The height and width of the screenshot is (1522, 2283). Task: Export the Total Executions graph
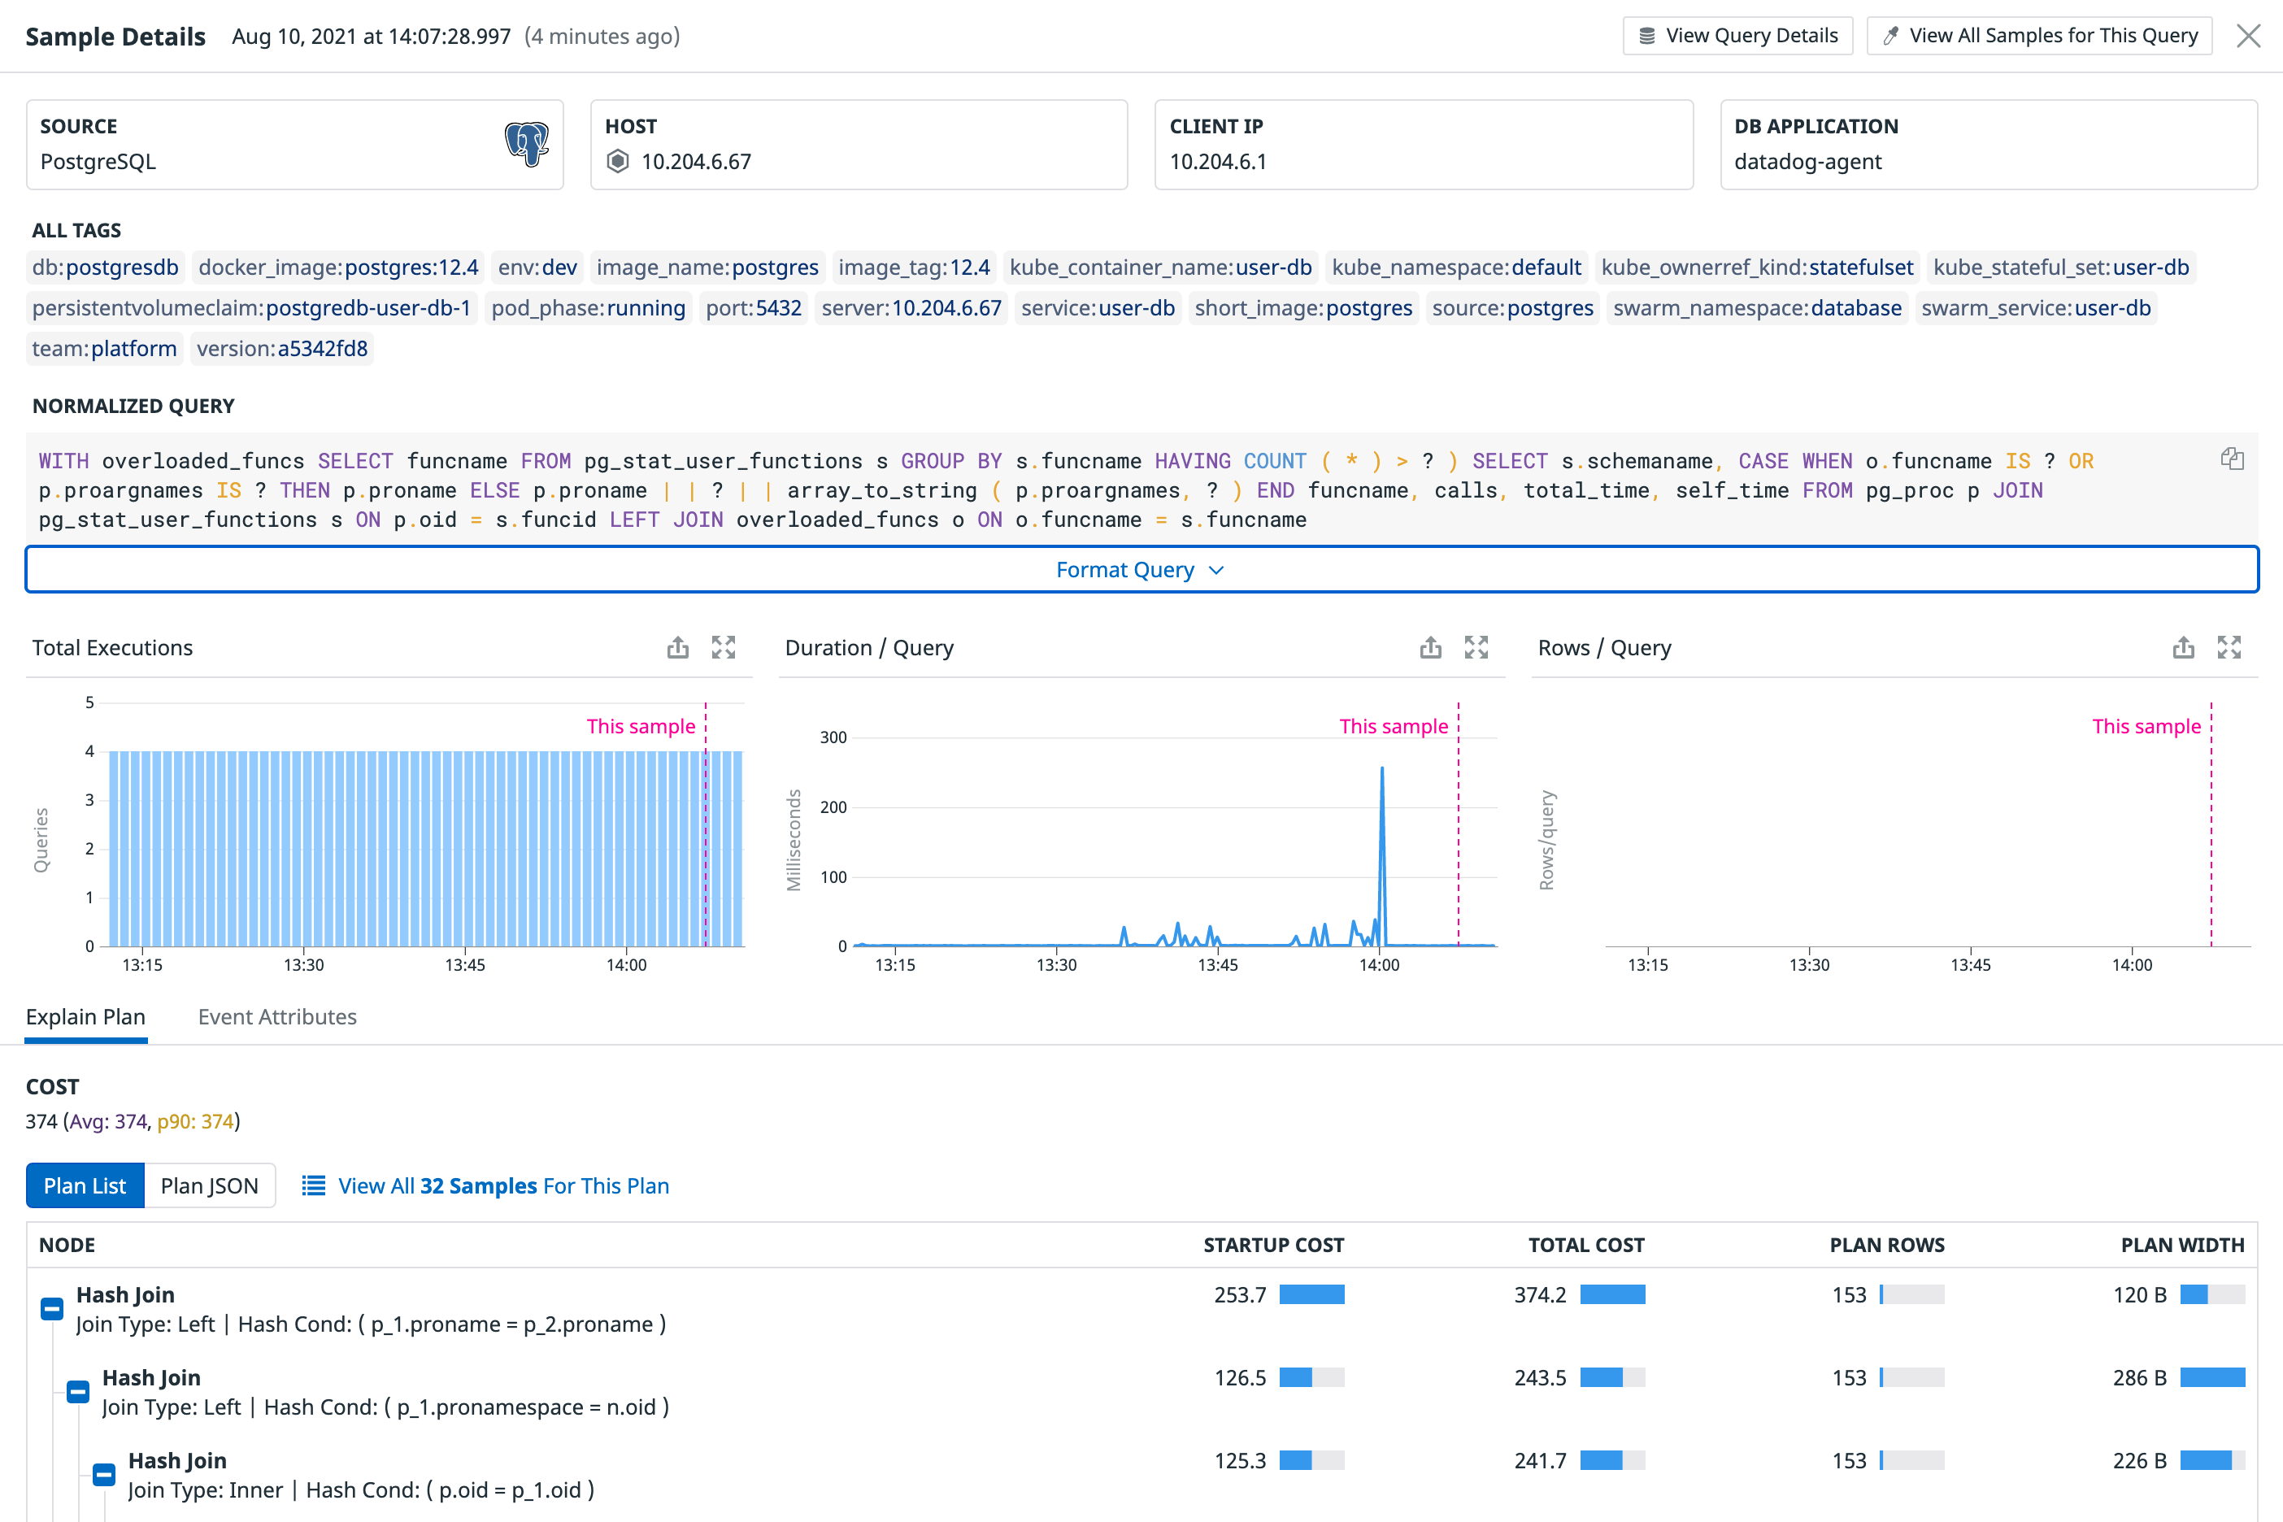pyautogui.click(x=677, y=647)
